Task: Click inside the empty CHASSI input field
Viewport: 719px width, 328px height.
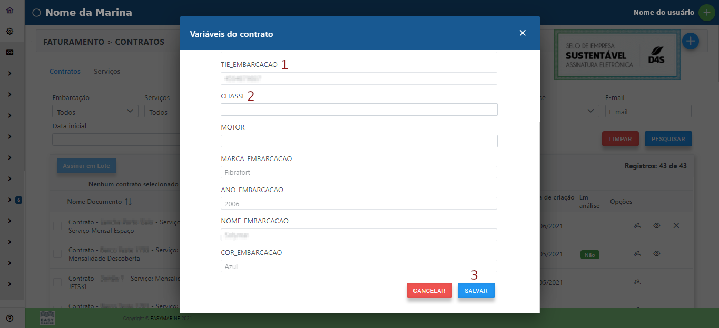Action: pyautogui.click(x=358, y=110)
